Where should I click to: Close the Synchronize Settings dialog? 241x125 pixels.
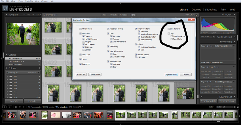point(191,19)
